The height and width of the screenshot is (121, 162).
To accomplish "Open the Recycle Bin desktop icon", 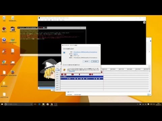I will 4,19.
